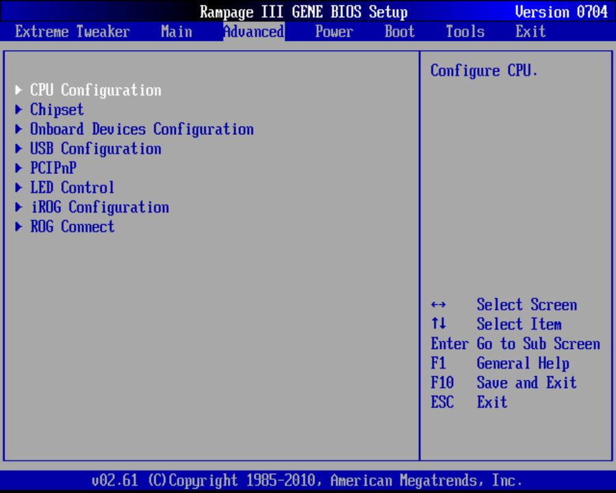Click the arrow beside Chipset

18,110
